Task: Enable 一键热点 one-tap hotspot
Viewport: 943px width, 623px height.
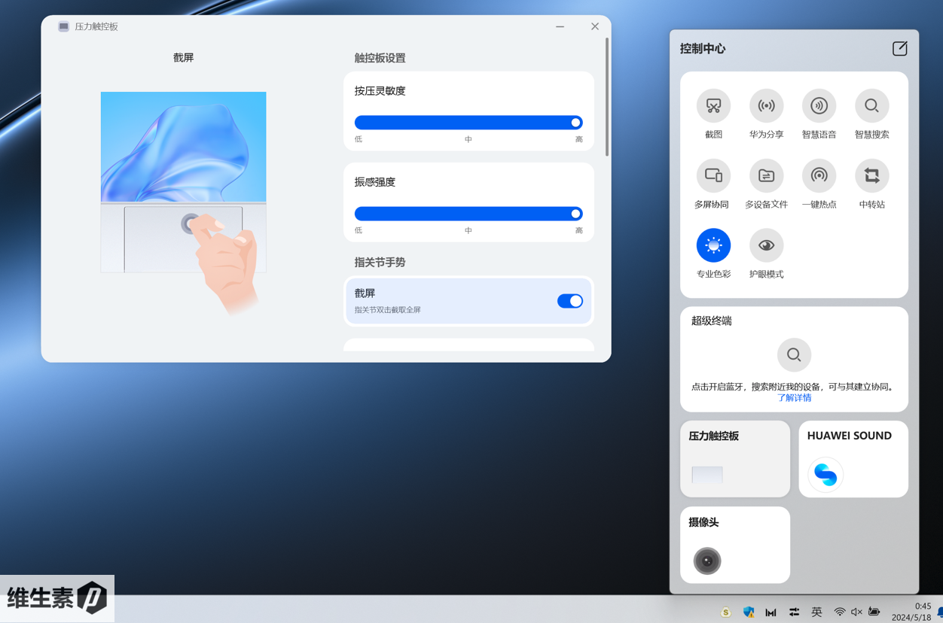Action: point(819,176)
